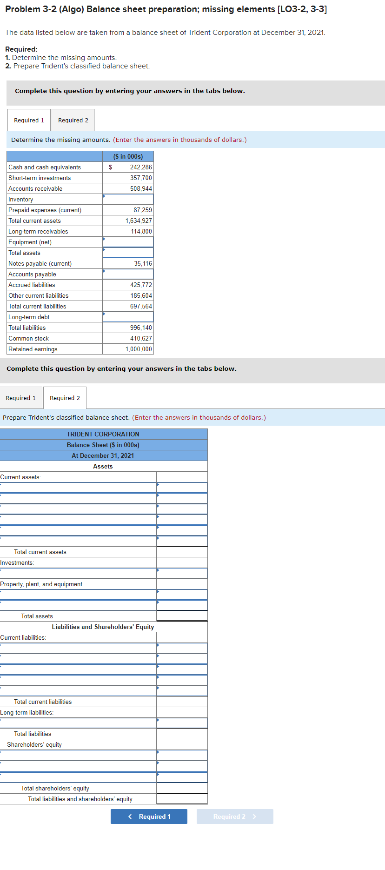385x870 pixels.
Task: Click the Investments row amount field
Action: click(182, 573)
